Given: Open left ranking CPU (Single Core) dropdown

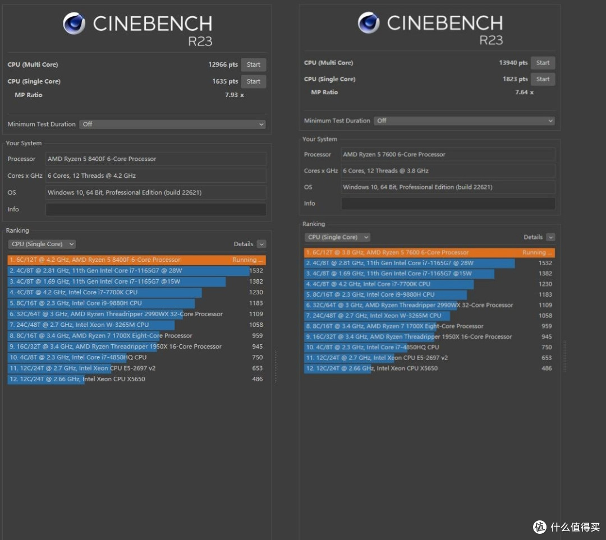Looking at the screenshot, I should 42,244.
